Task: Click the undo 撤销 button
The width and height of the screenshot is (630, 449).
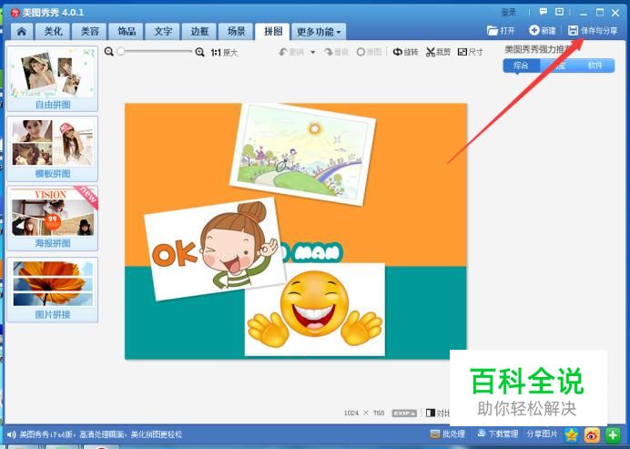Action: [x=292, y=52]
